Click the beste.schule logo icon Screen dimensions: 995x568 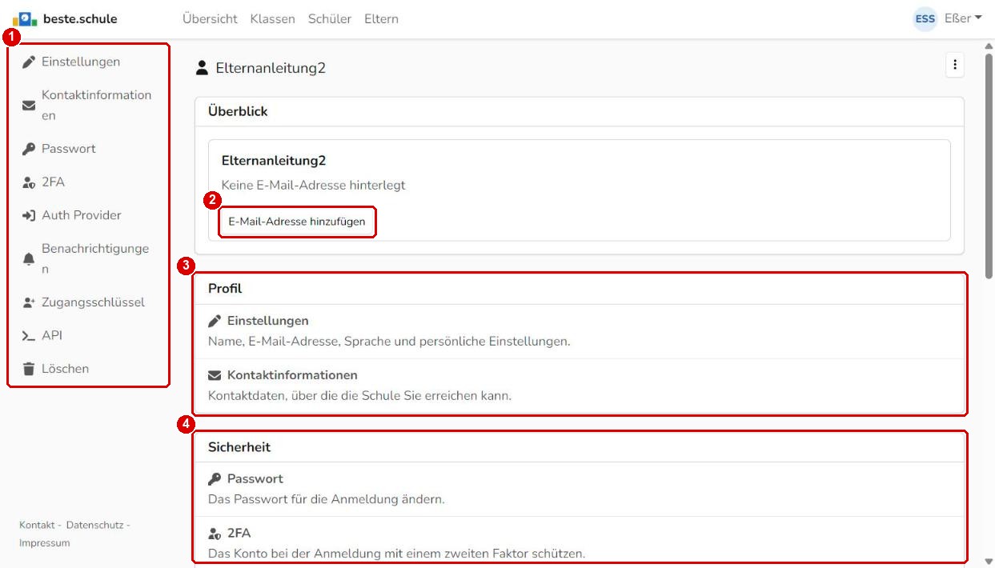point(24,18)
